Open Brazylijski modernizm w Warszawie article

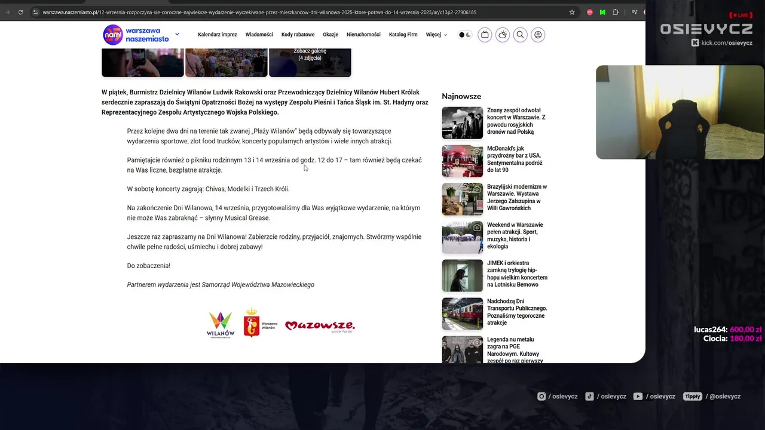tap(517, 198)
